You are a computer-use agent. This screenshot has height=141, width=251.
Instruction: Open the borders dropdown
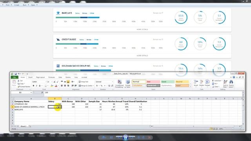tap(48, 86)
